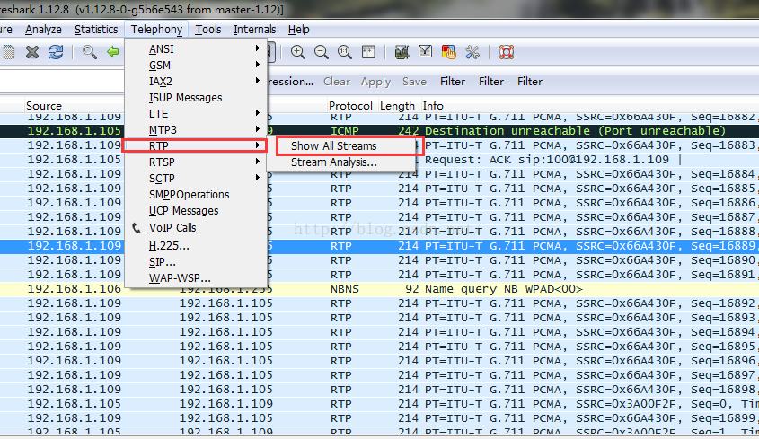
Task: Open the coloring rules icon
Action: click(x=449, y=52)
